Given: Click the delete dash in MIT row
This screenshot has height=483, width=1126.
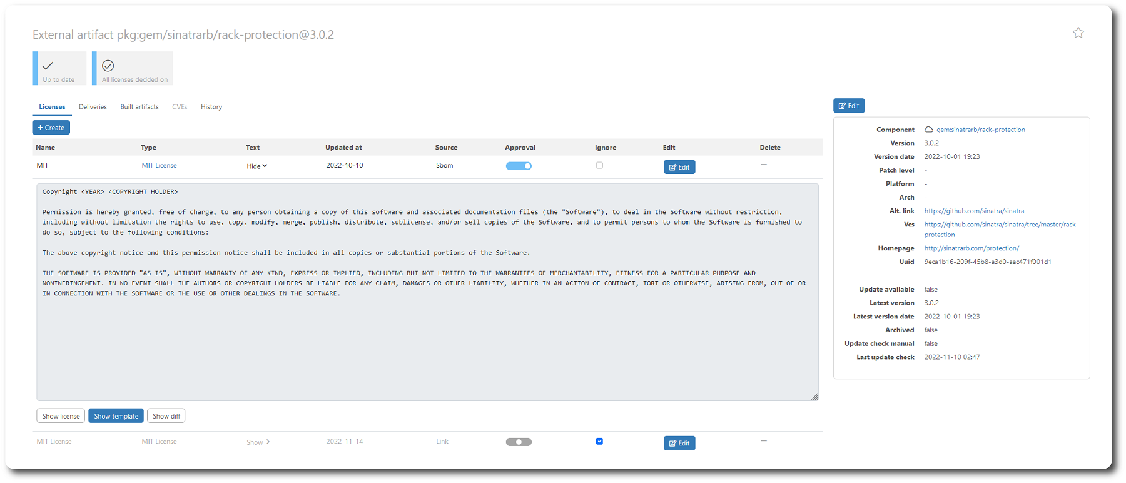Looking at the screenshot, I should pos(763,165).
